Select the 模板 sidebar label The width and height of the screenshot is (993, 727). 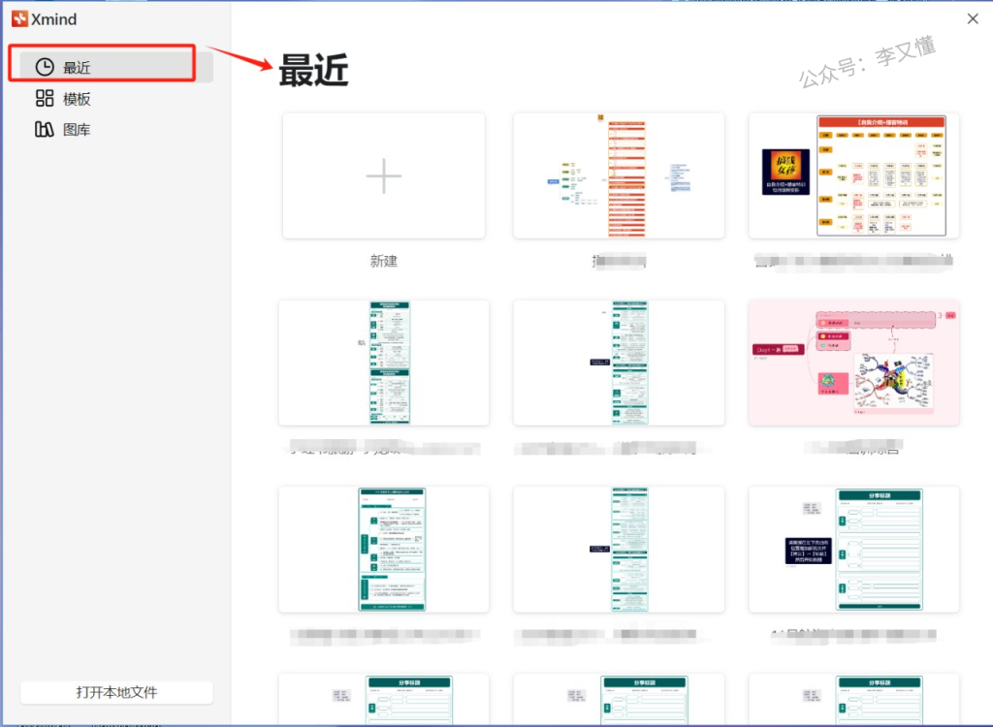pyautogui.click(x=77, y=99)
